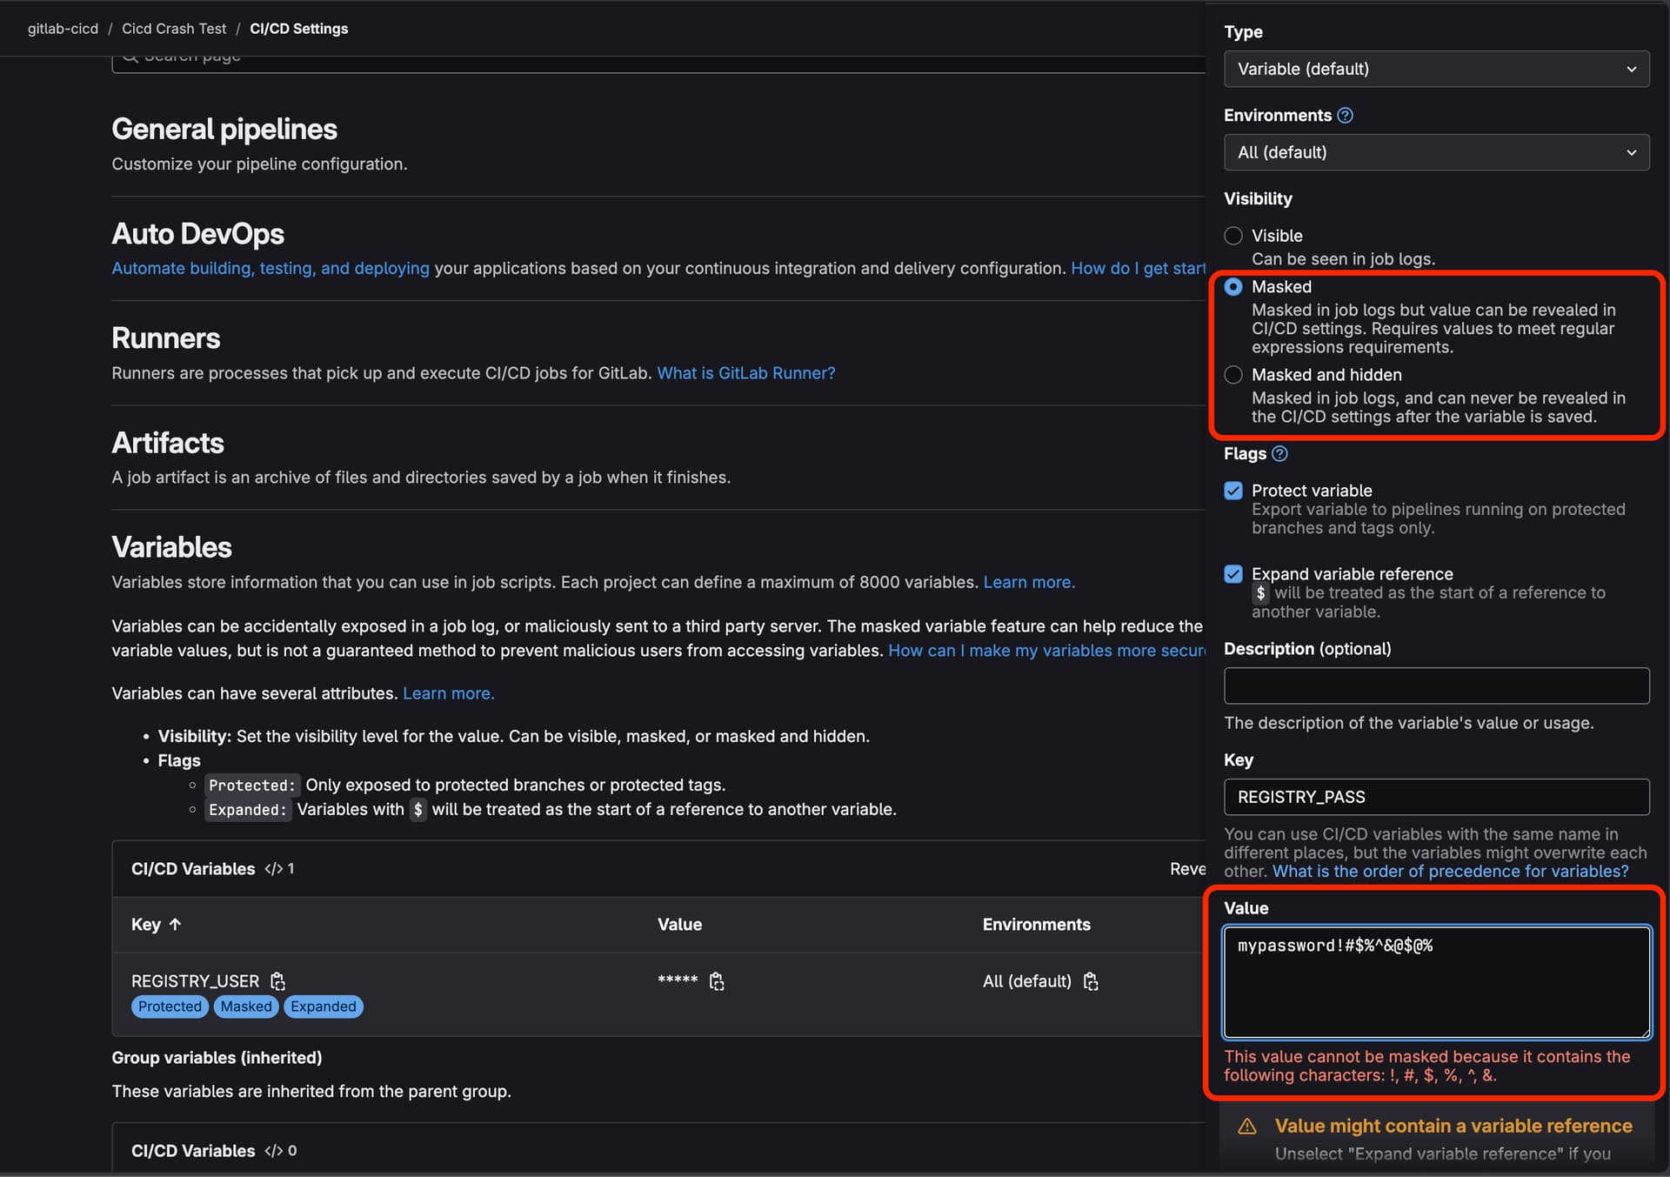The width and height of the screenshot is (1670, 1177).
Task: Copy the masked value of REGISTRY_USER
Action: [717, 980]
